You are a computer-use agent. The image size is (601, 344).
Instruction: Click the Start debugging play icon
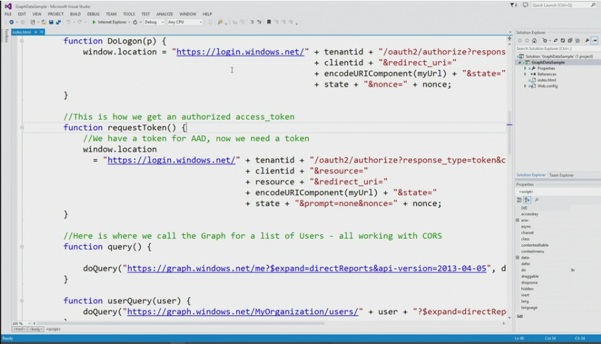coord(94,22)
